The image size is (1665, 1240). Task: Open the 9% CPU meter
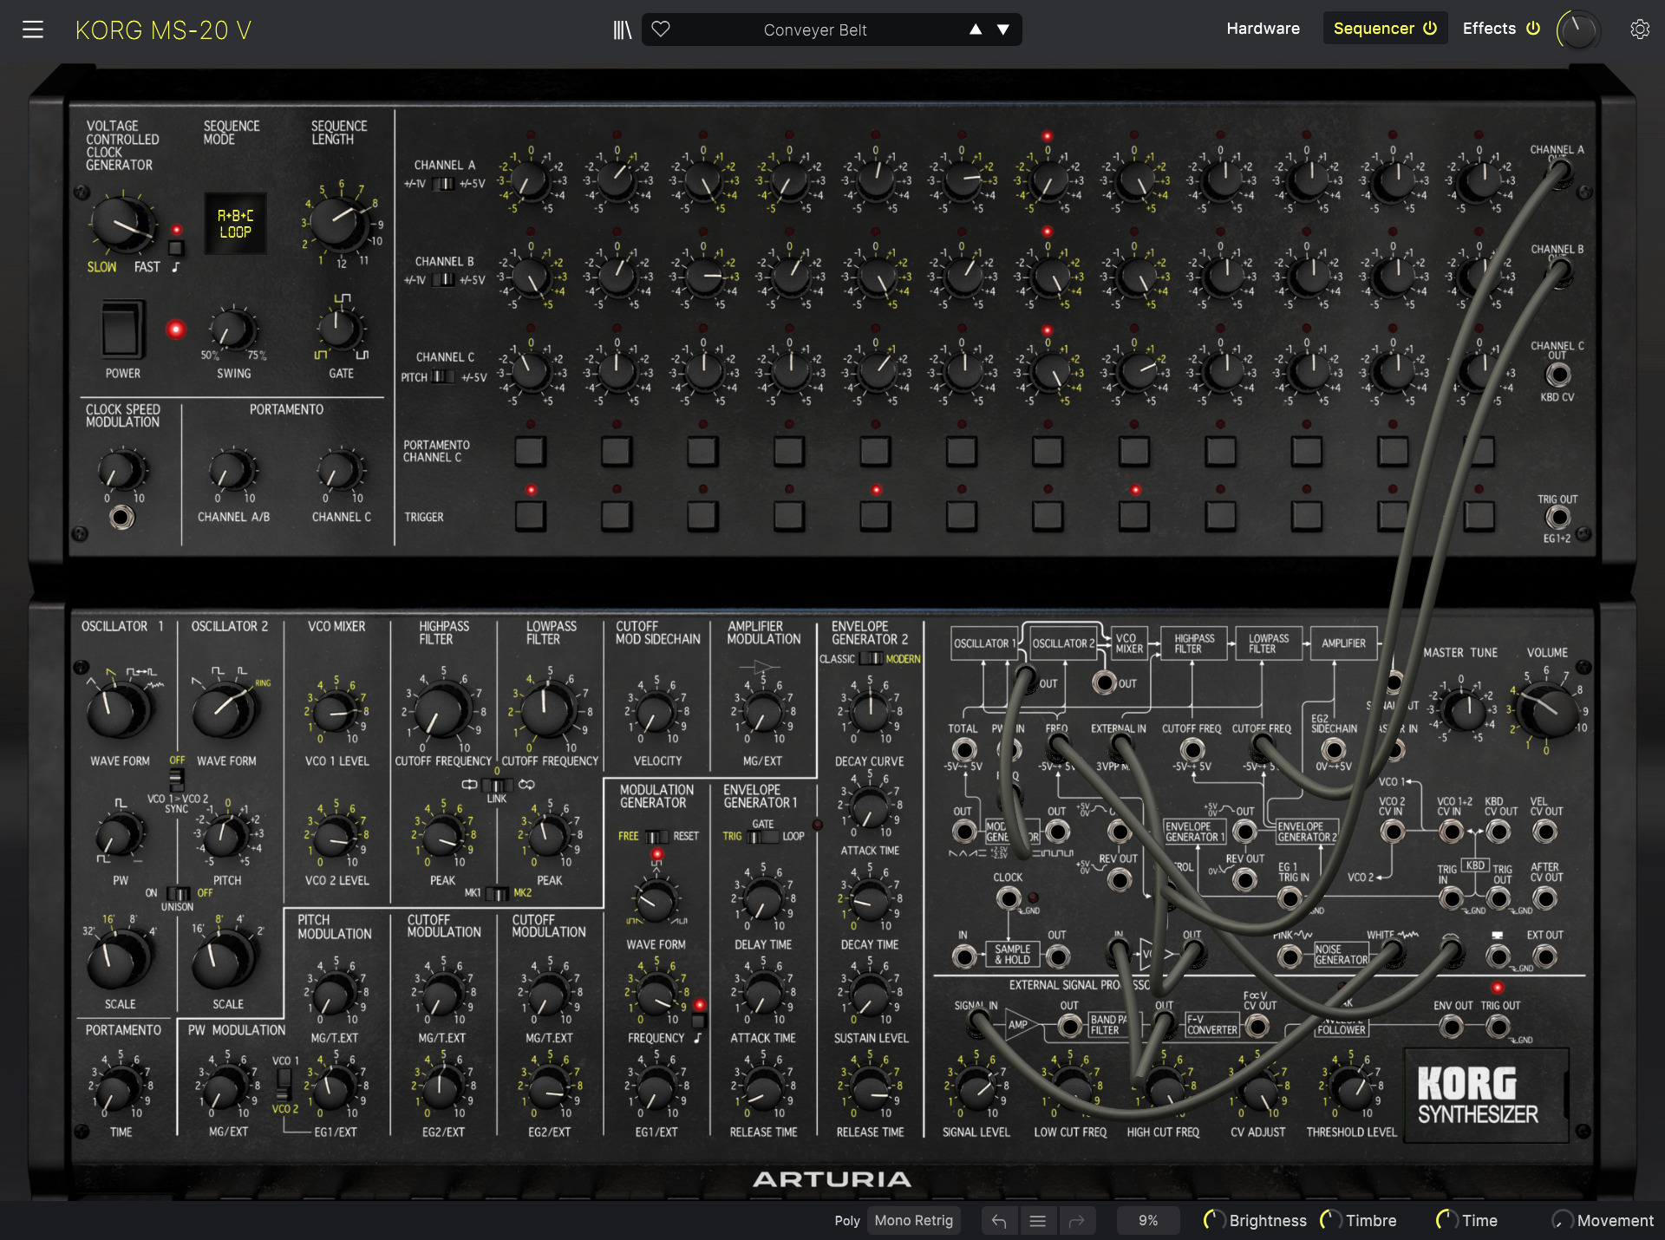[x=1148, y=1221]
